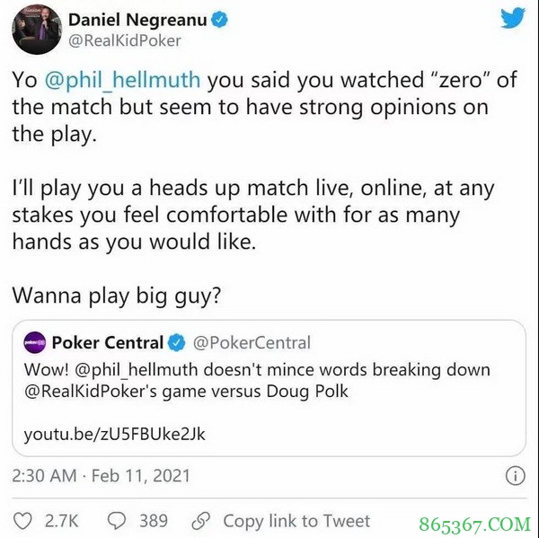Click the tweet info circle icon
Screen dimensions: 539x538
point(516,476)
